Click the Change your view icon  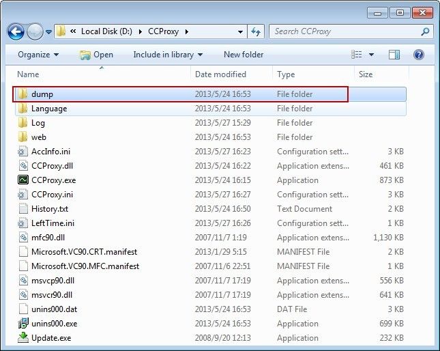356,55
